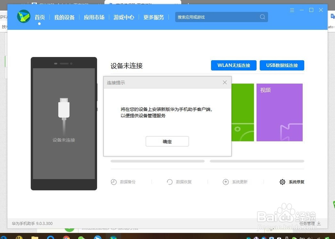Click the 数据备份 clock icon
Viewport: 335px width, 239px height.
[x=114, y=182]
